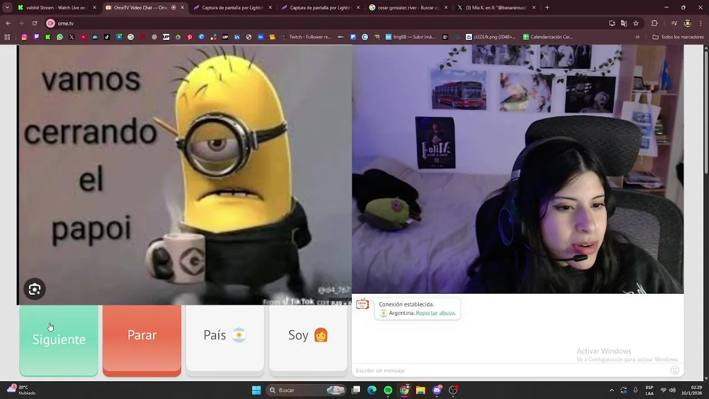Open the Windows Start menu
709x399 pixels.
[256, 390]
